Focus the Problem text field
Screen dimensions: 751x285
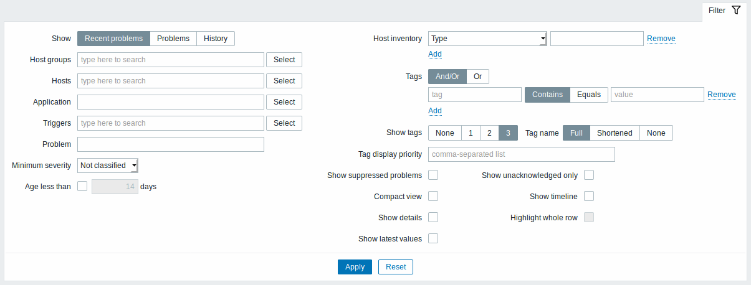tap(171, 144)
